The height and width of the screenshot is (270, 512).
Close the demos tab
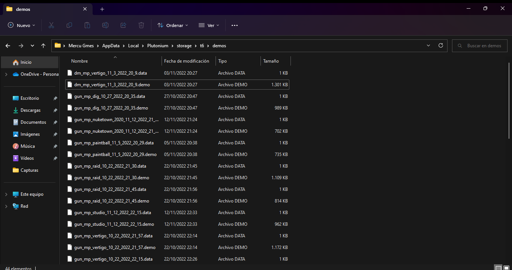pyautogui.click(x=85, y=9)
